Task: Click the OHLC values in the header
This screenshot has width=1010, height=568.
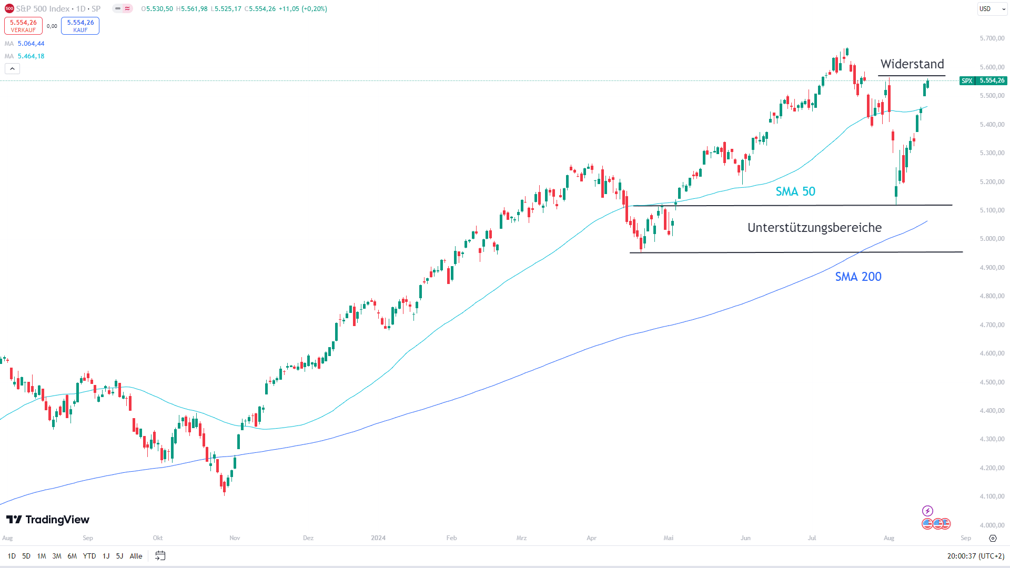Action: [x=234, y=9]
